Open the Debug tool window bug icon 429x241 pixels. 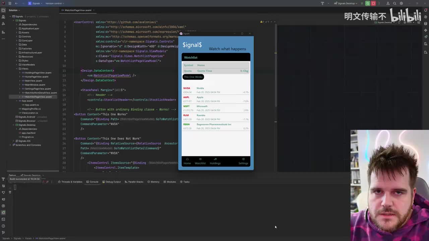(3, 213)
